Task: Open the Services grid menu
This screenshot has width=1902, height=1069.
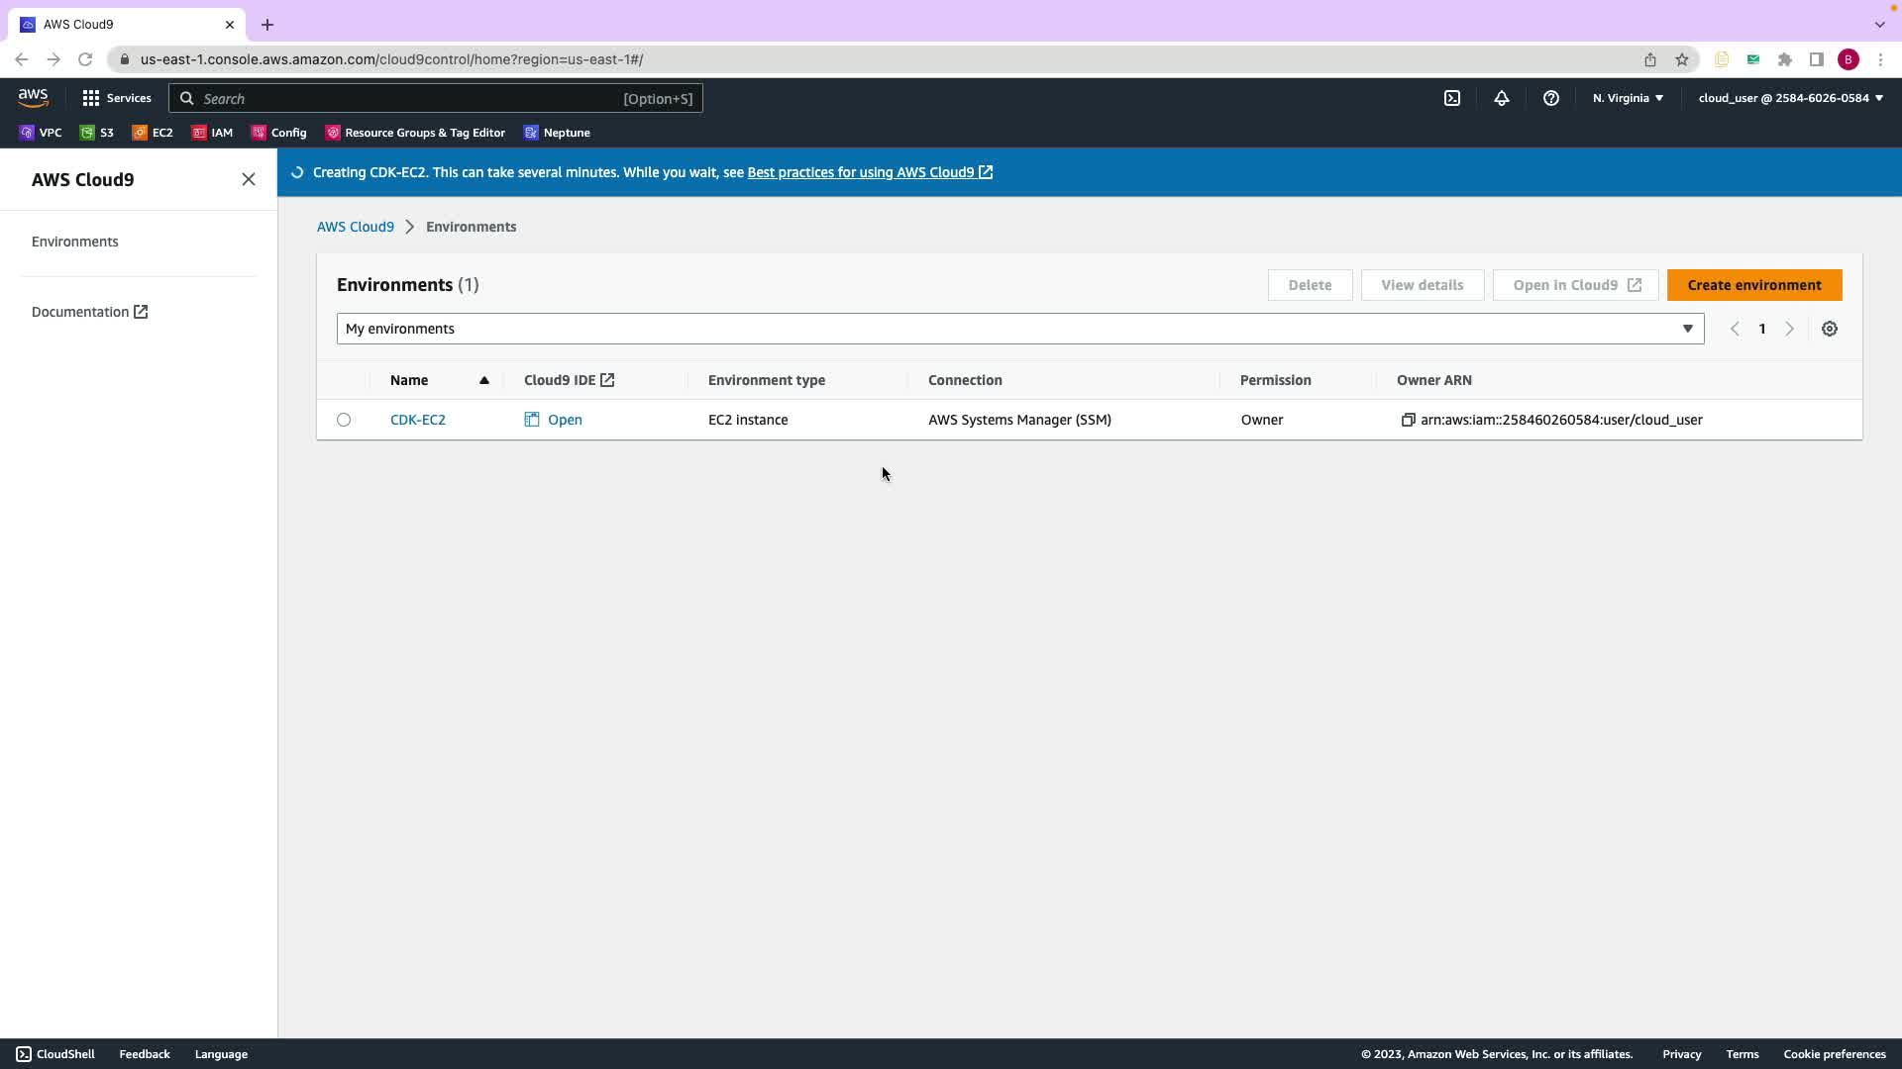Action: [x=117, y=98]
